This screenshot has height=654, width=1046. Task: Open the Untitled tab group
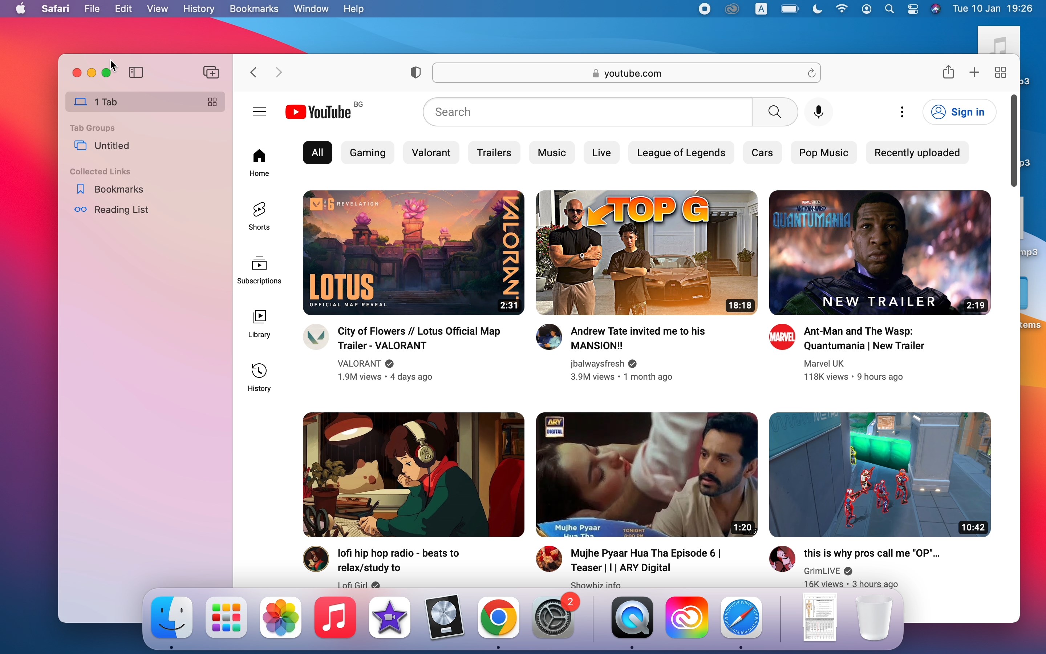pyautogui.click(x=145, y=146)
